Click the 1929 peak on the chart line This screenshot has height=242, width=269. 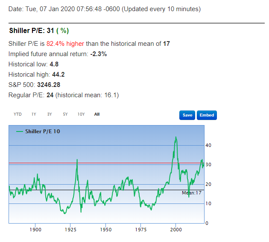pos(77,160)
